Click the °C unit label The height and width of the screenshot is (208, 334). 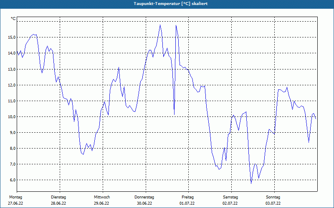(x=13, y=19)
